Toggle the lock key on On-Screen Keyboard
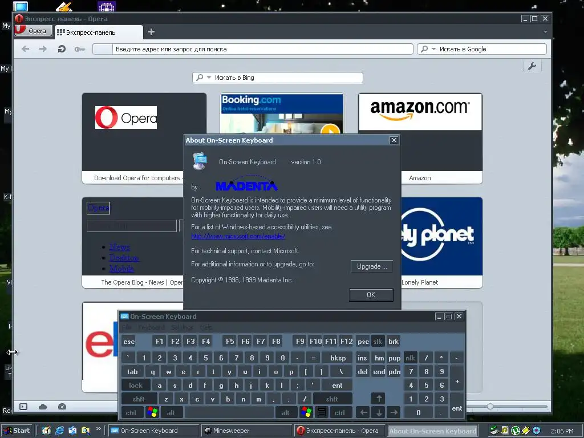The width and height of the screenshot is (584, 438). click(136, 385)
